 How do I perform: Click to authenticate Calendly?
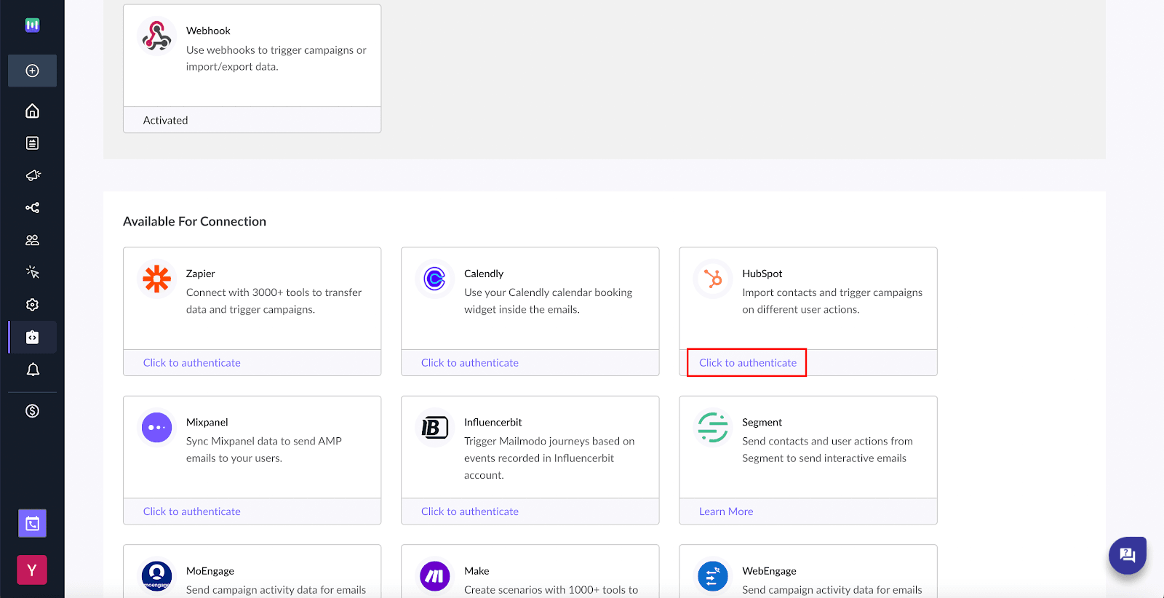470,363
